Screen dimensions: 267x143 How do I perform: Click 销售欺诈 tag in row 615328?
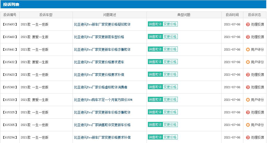point(155,99)
